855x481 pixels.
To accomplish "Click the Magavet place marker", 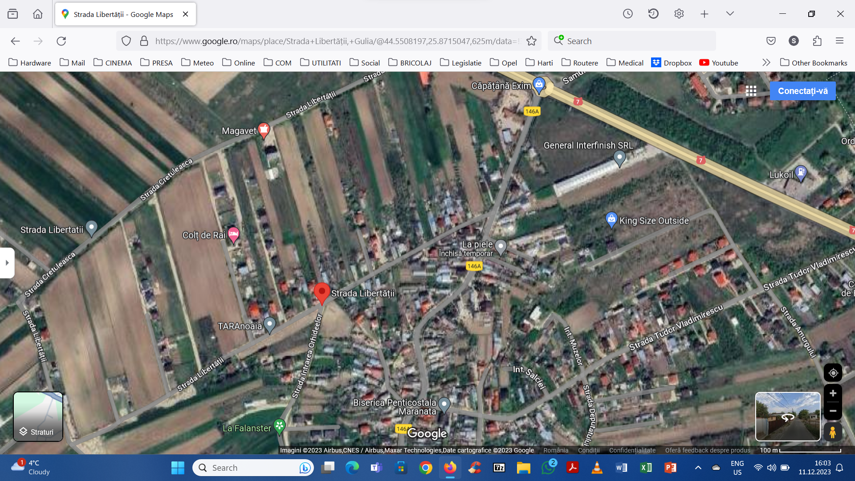I will point(264,130).
